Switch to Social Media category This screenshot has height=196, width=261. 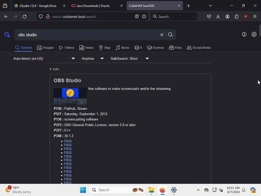point(199,48)
